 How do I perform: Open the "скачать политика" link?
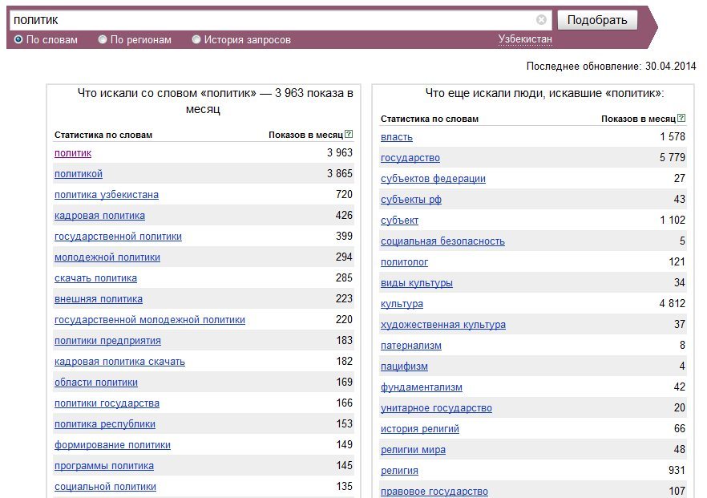[x=95, y=277]
